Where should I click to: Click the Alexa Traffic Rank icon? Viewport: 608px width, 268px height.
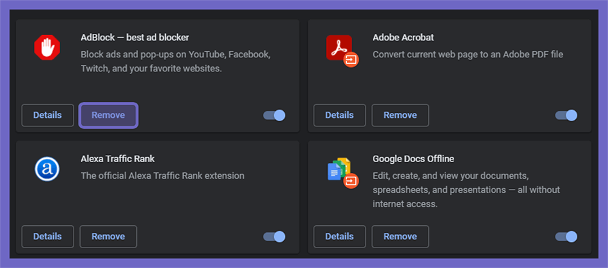coord(47,168)
